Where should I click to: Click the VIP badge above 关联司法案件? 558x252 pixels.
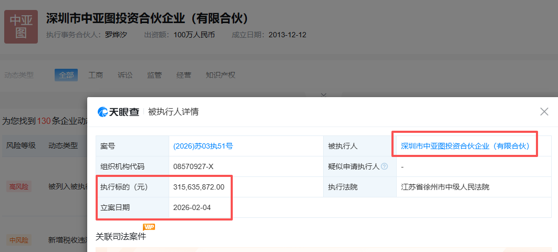coord(149,227)
